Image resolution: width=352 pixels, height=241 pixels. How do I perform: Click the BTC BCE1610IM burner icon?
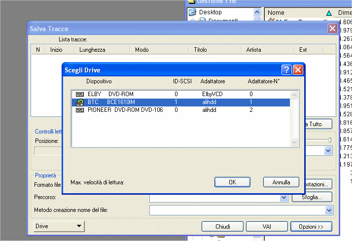coord(79,102)
